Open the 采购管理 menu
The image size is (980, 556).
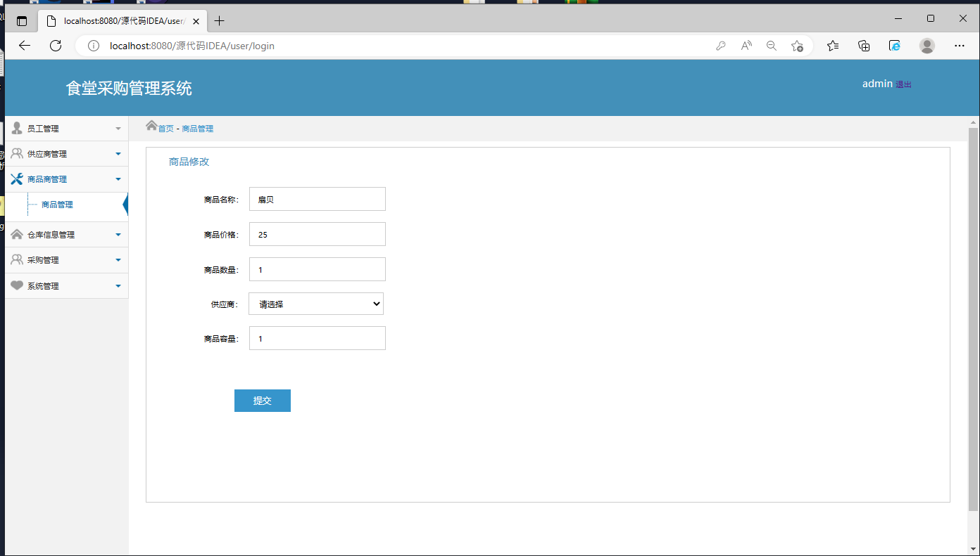[66, 260]
